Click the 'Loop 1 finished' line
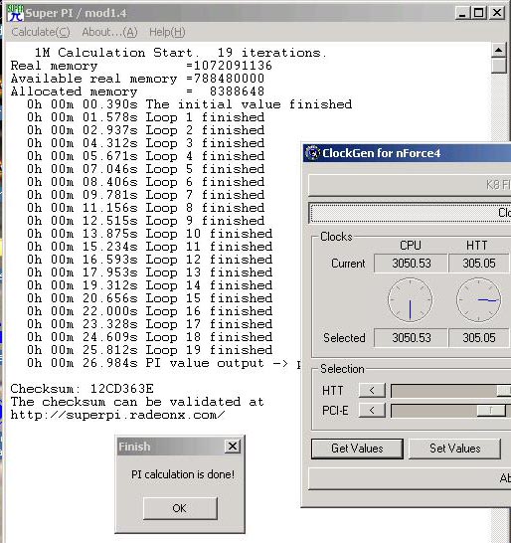The width and height of the screenshot is (511, 543). click(x=146, y=117)
